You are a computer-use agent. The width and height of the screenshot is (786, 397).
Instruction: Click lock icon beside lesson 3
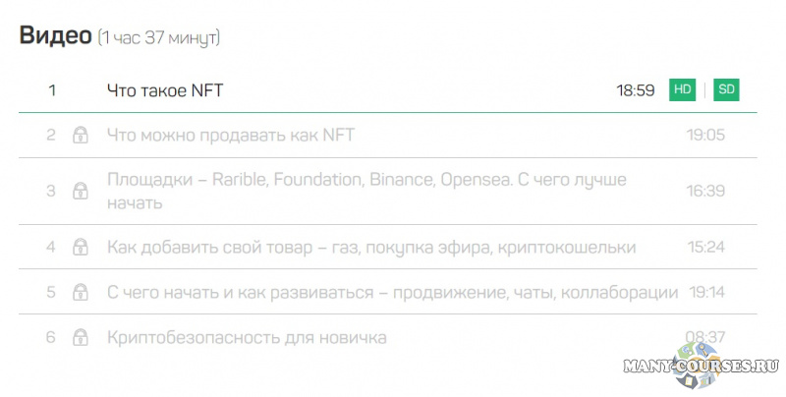[x=81, y=192]
